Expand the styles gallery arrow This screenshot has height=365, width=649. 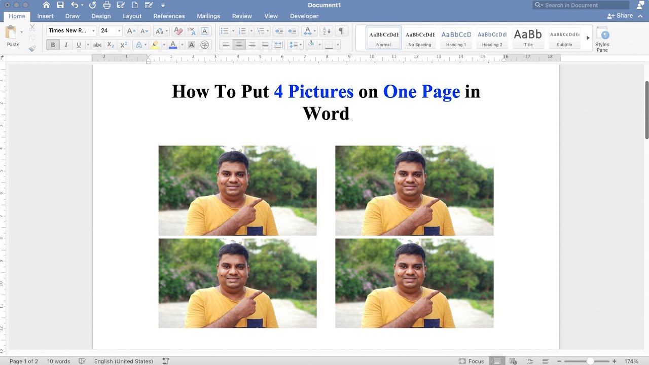pyautogui.click(x=588, y=38)
